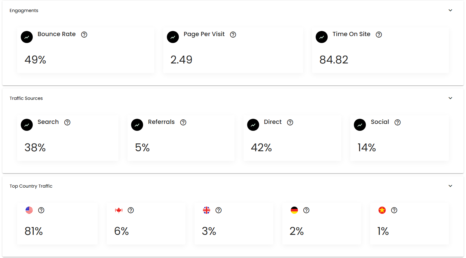466x258 pixels.
Task: Click the United Kingdom flag icon
Action: (207, 210)
